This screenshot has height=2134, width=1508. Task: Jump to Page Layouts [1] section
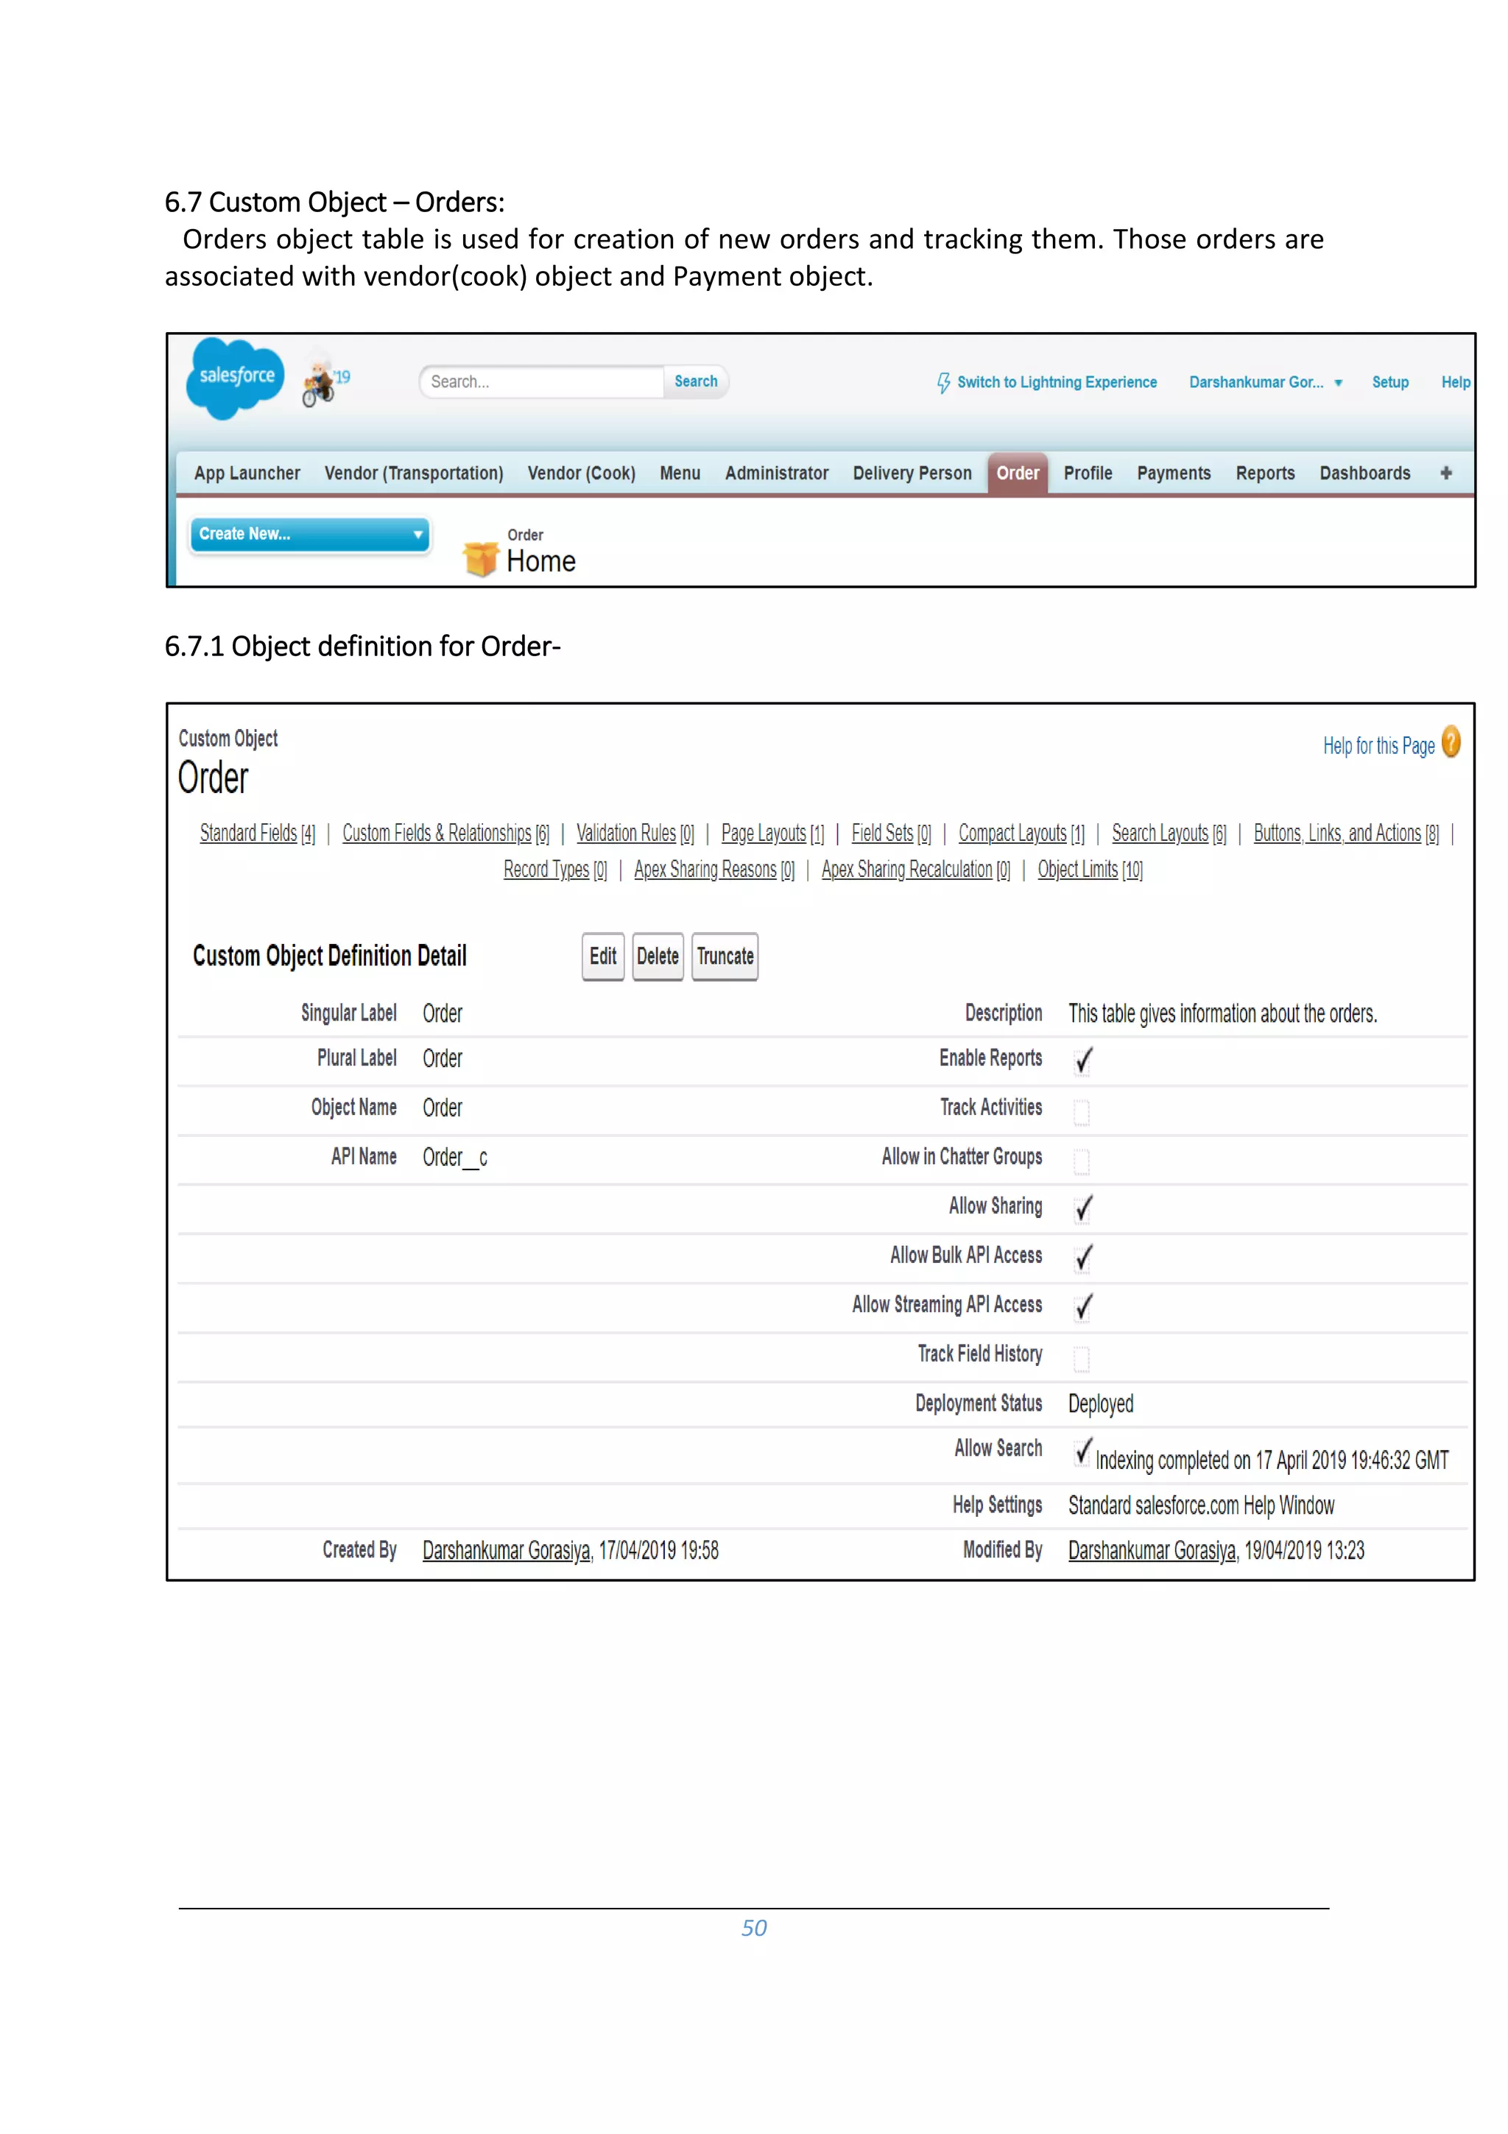coord(773,833)
